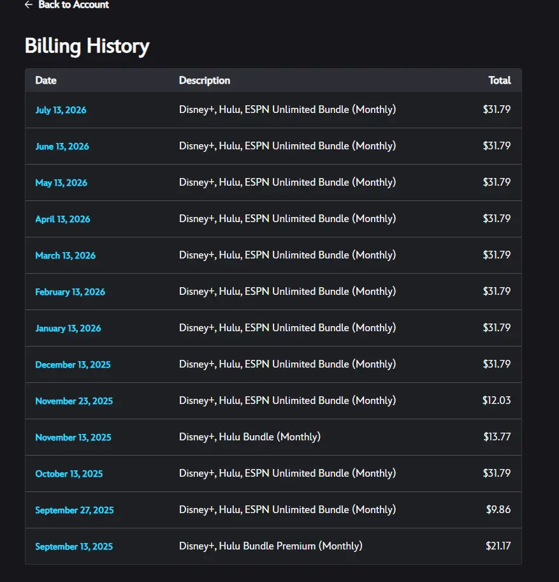559x582 pixels.
Task: View the January 13, 2026 billing entry
Action: [68, 328]
